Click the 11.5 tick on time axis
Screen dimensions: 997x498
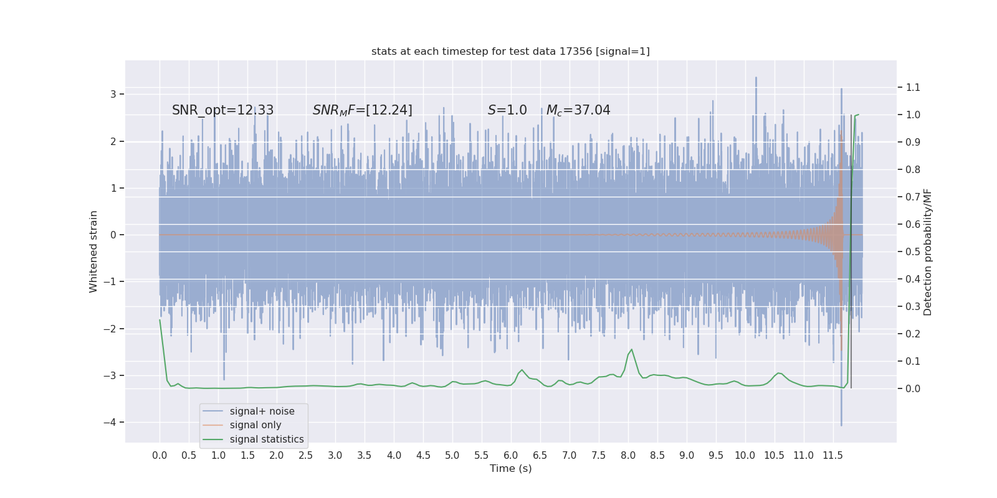pyautogui.click(x=832, y=455)
